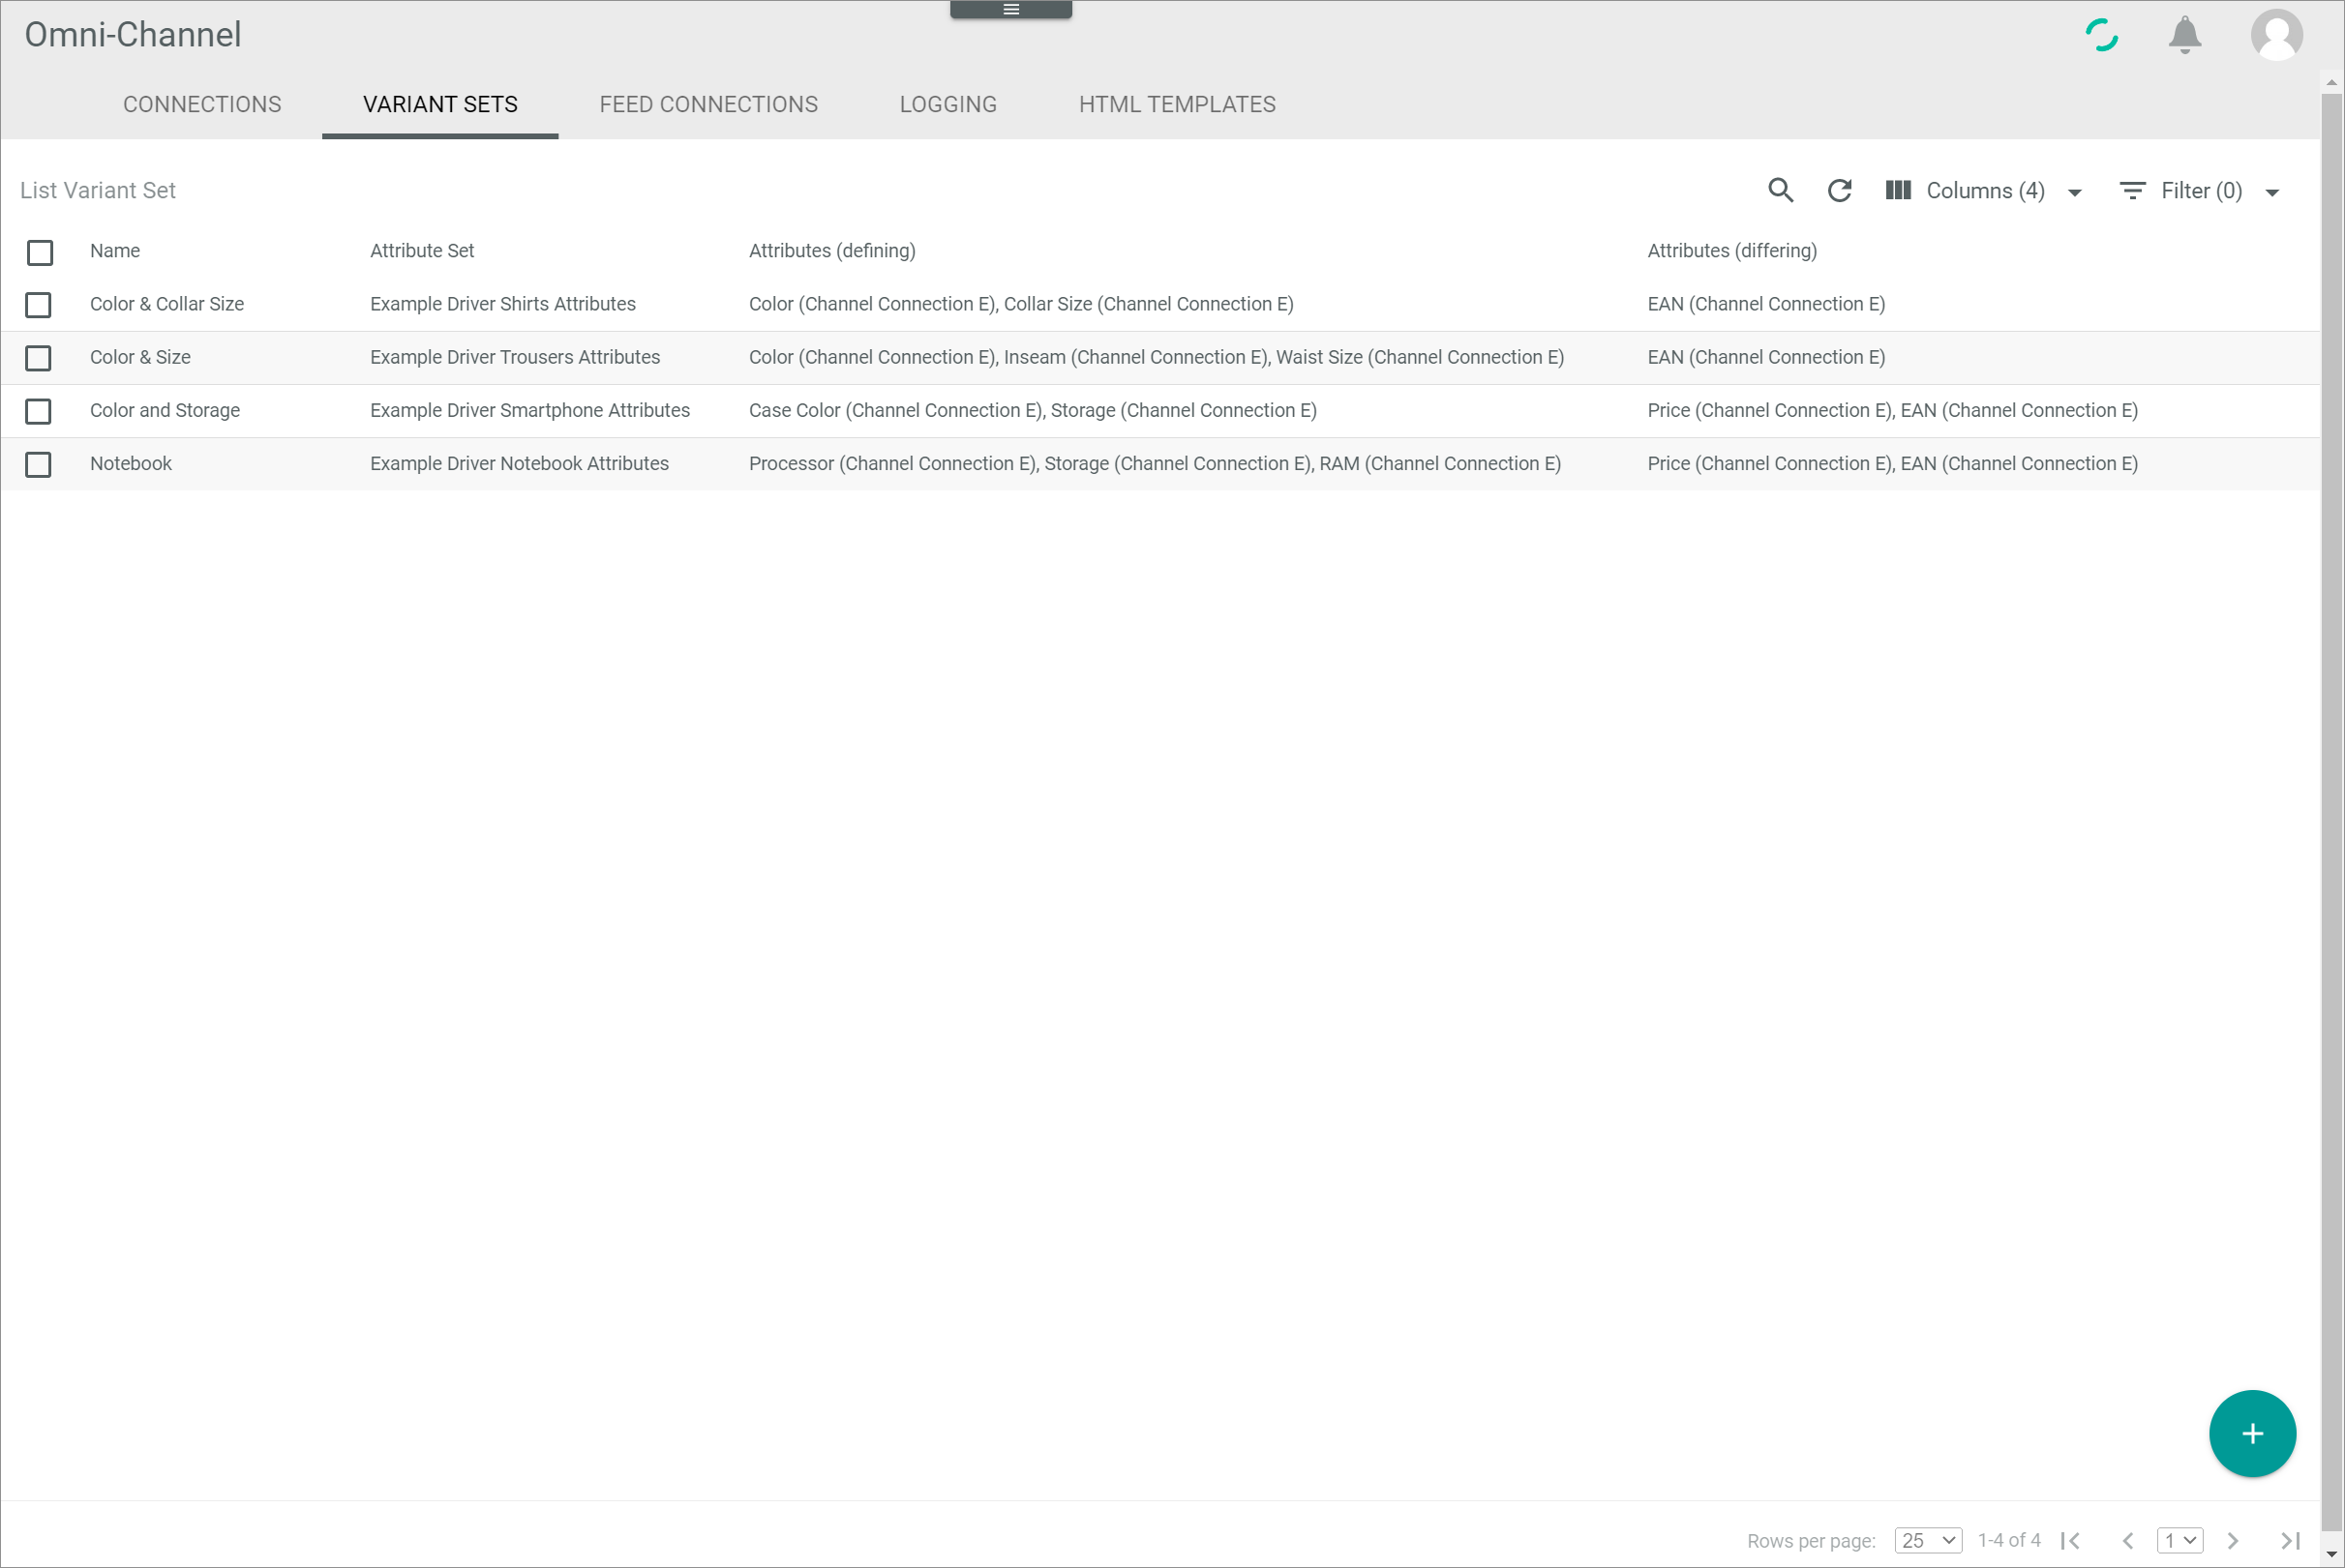Expand the Columns (4) dropdown arrow
2345x1568 pixels.
pyautogui.click(x=2074, y=192)
